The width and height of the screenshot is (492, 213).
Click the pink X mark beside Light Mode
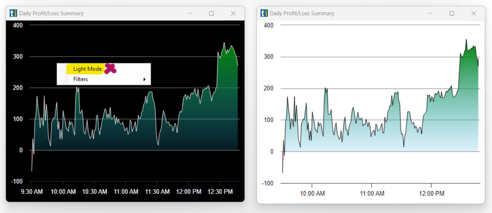[x=110, y=69]
